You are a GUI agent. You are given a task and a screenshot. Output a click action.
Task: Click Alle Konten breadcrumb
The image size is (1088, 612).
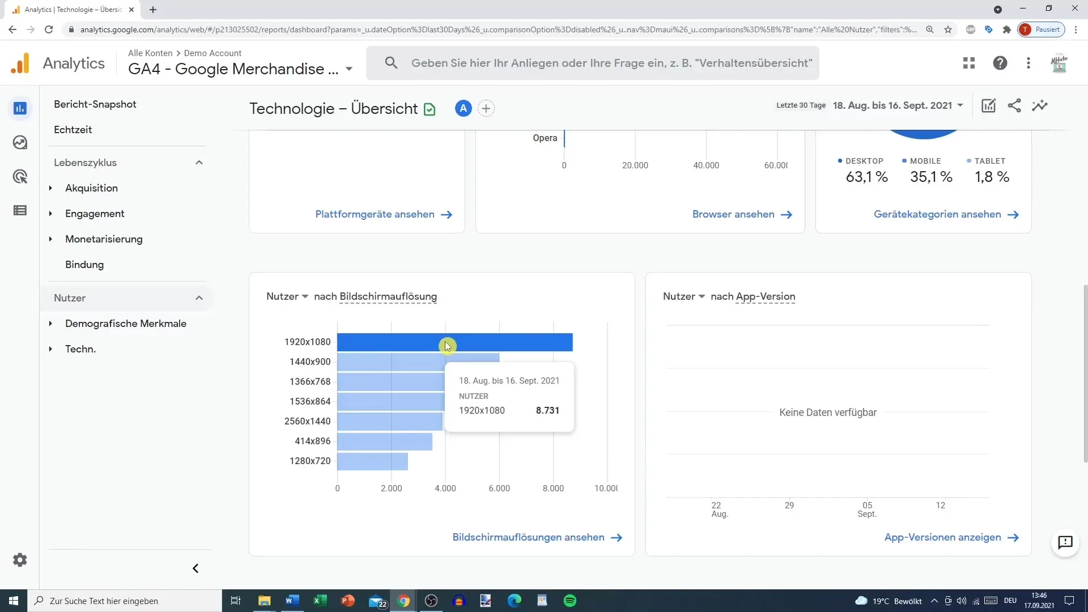[150, 53]
